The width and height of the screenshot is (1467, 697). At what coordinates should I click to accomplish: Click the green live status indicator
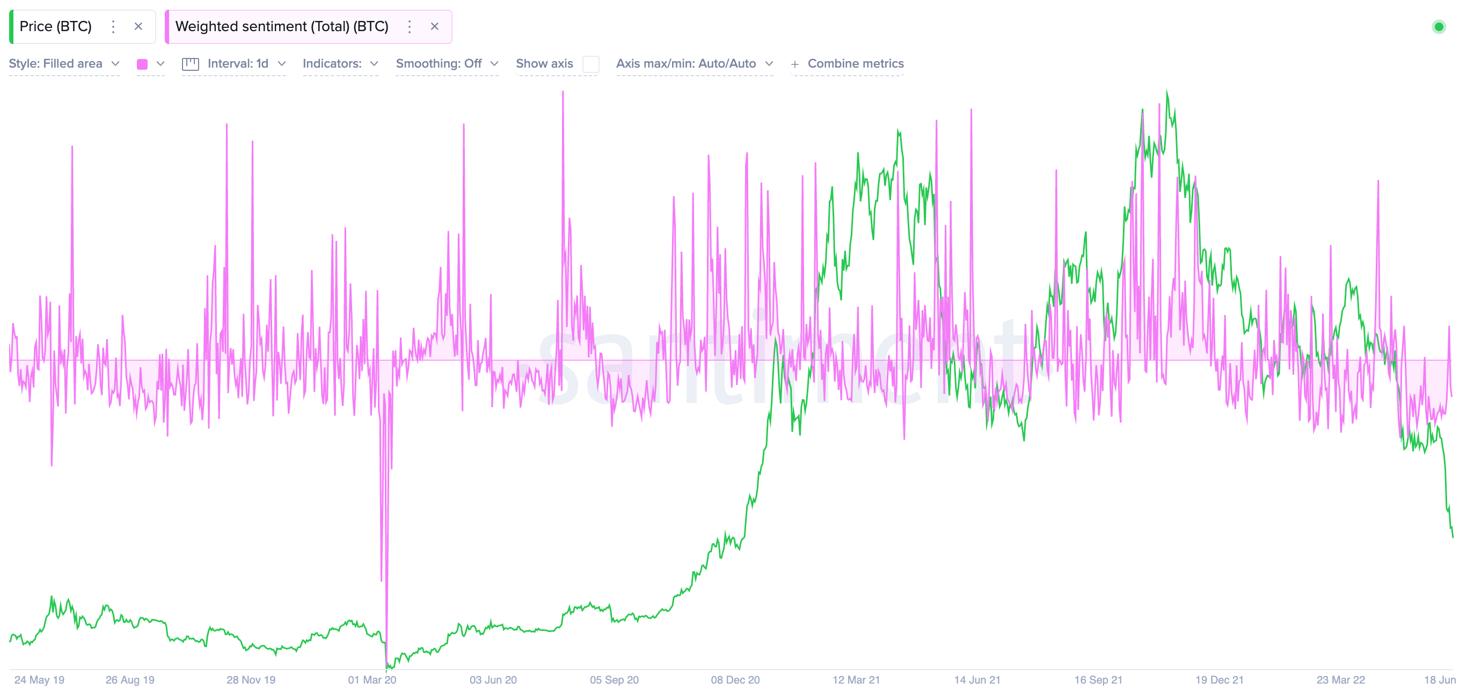click(x=1439, y=27)
